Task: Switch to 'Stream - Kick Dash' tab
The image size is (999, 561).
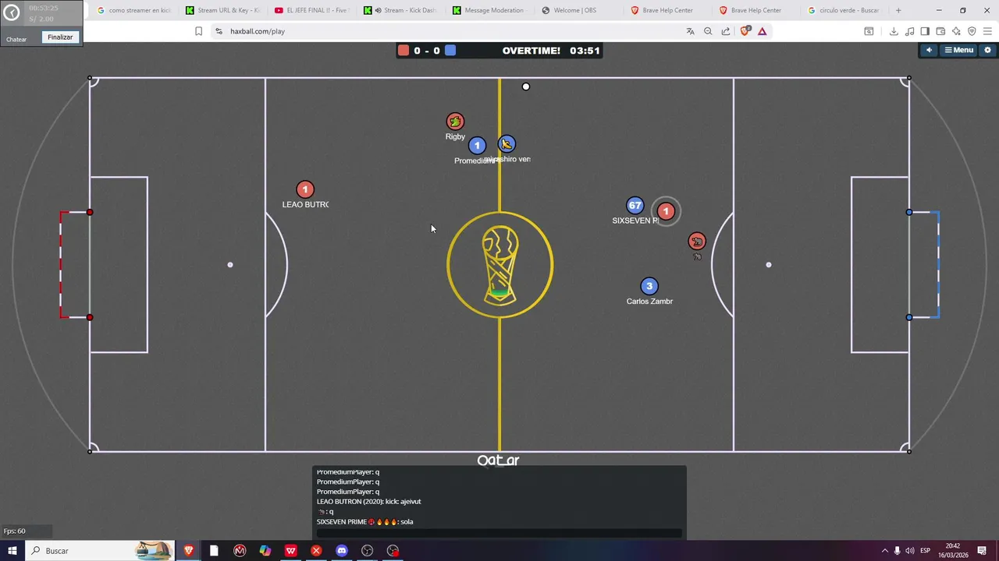Action: pos(400,10)
